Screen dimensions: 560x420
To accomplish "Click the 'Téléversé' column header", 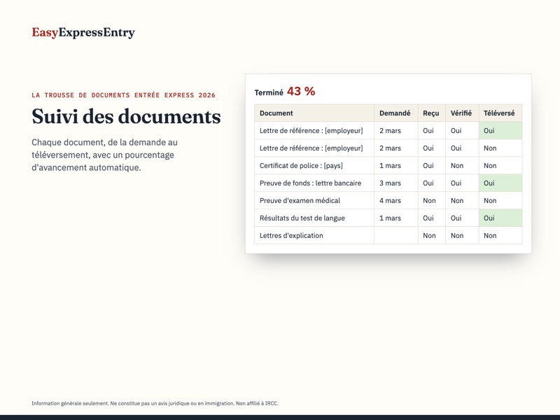I will pyautogui.click(x=500, y=113).
